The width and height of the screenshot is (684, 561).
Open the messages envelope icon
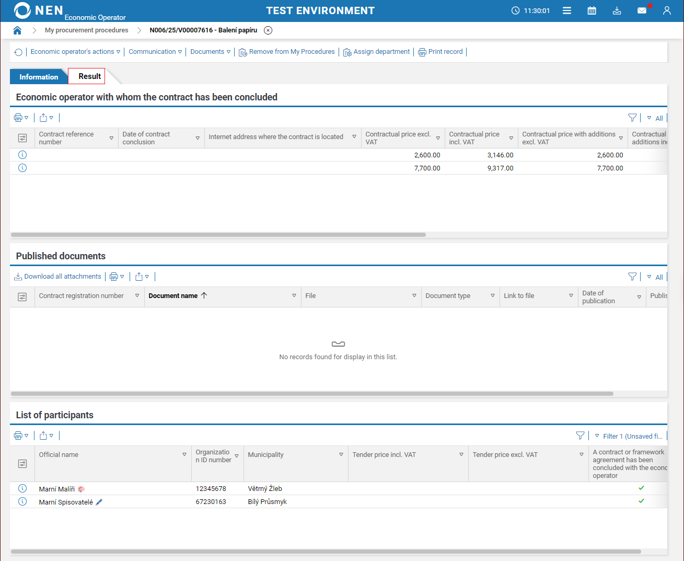coord(642,10)
